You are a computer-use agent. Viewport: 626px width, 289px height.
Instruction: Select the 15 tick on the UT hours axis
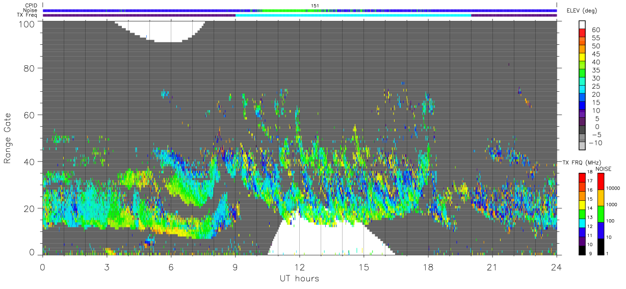[x=363, y=267]
